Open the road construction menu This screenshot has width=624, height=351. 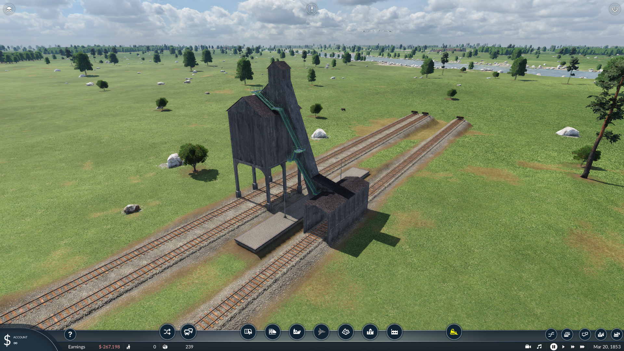pos(248,332)
